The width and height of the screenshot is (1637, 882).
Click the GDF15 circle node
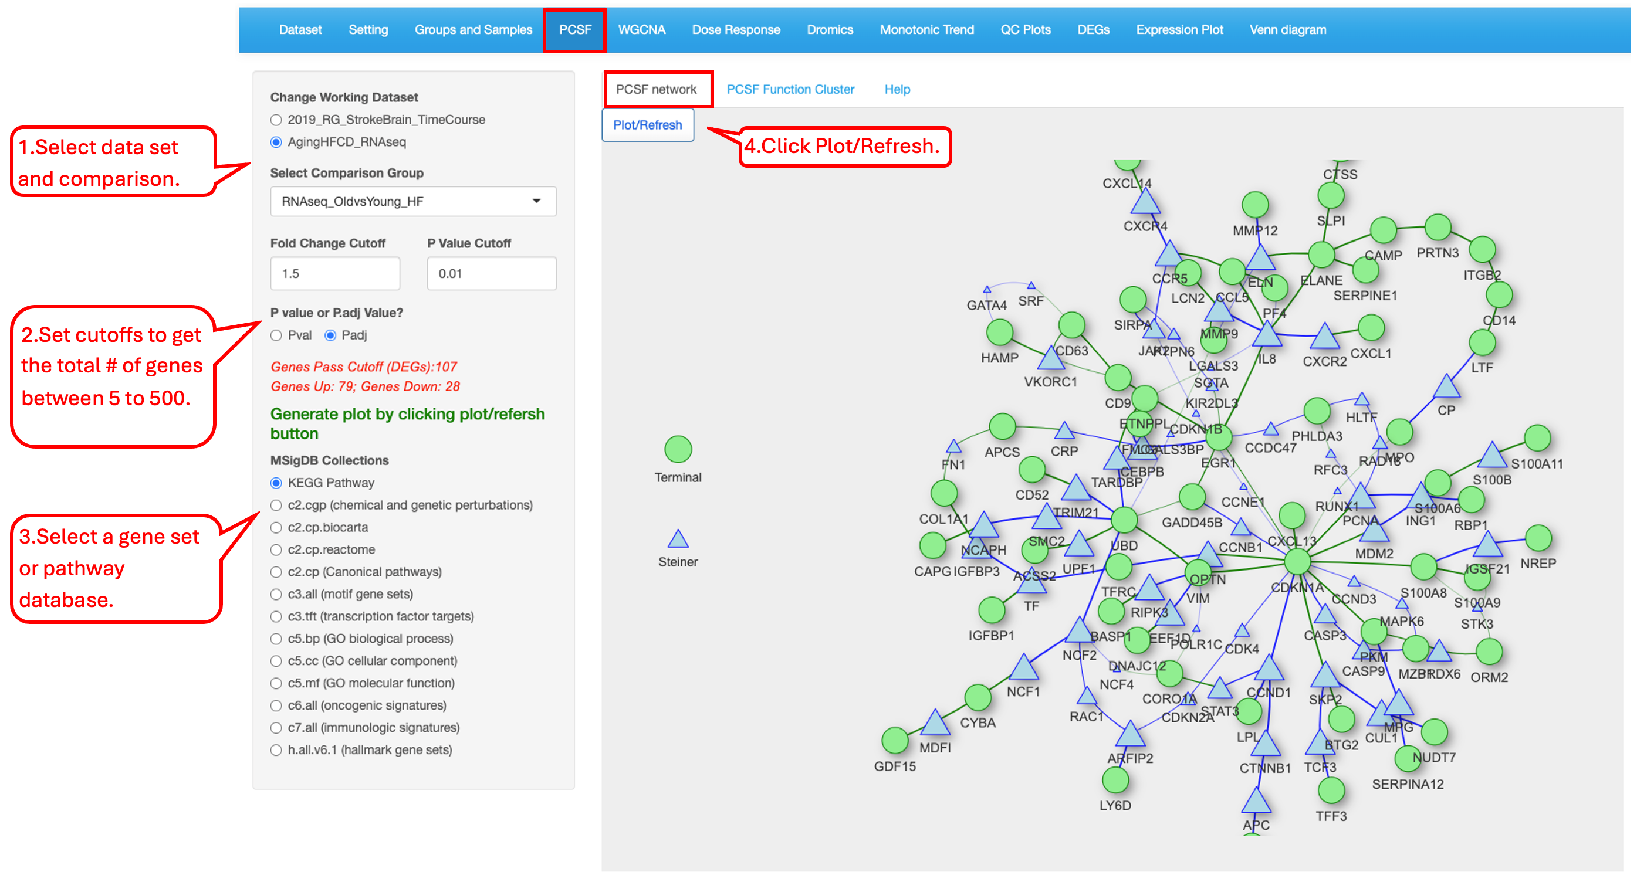895,741
